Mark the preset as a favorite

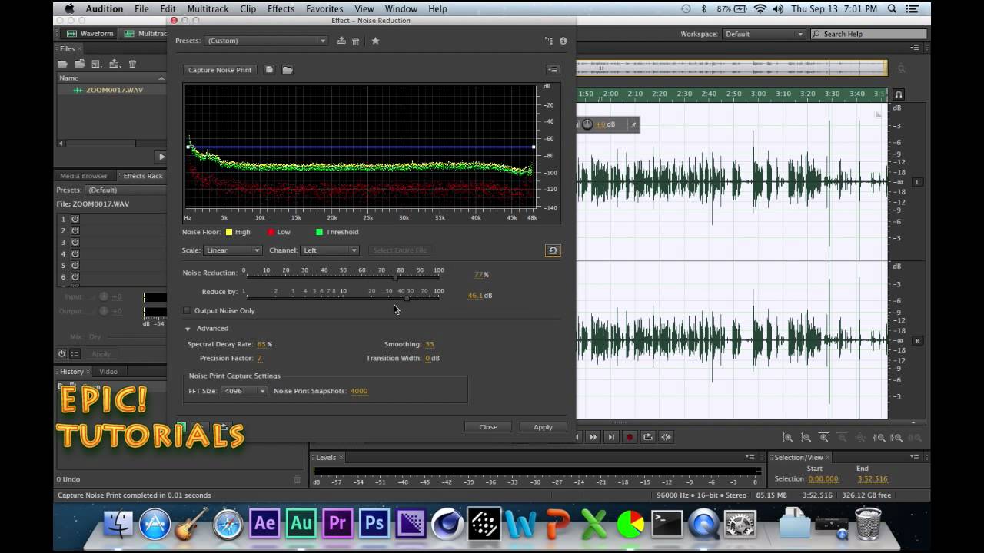click(375, 41)
